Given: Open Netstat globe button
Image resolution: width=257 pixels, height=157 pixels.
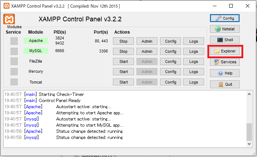Looking at the screenshot, I should click(x=224, y=29).
